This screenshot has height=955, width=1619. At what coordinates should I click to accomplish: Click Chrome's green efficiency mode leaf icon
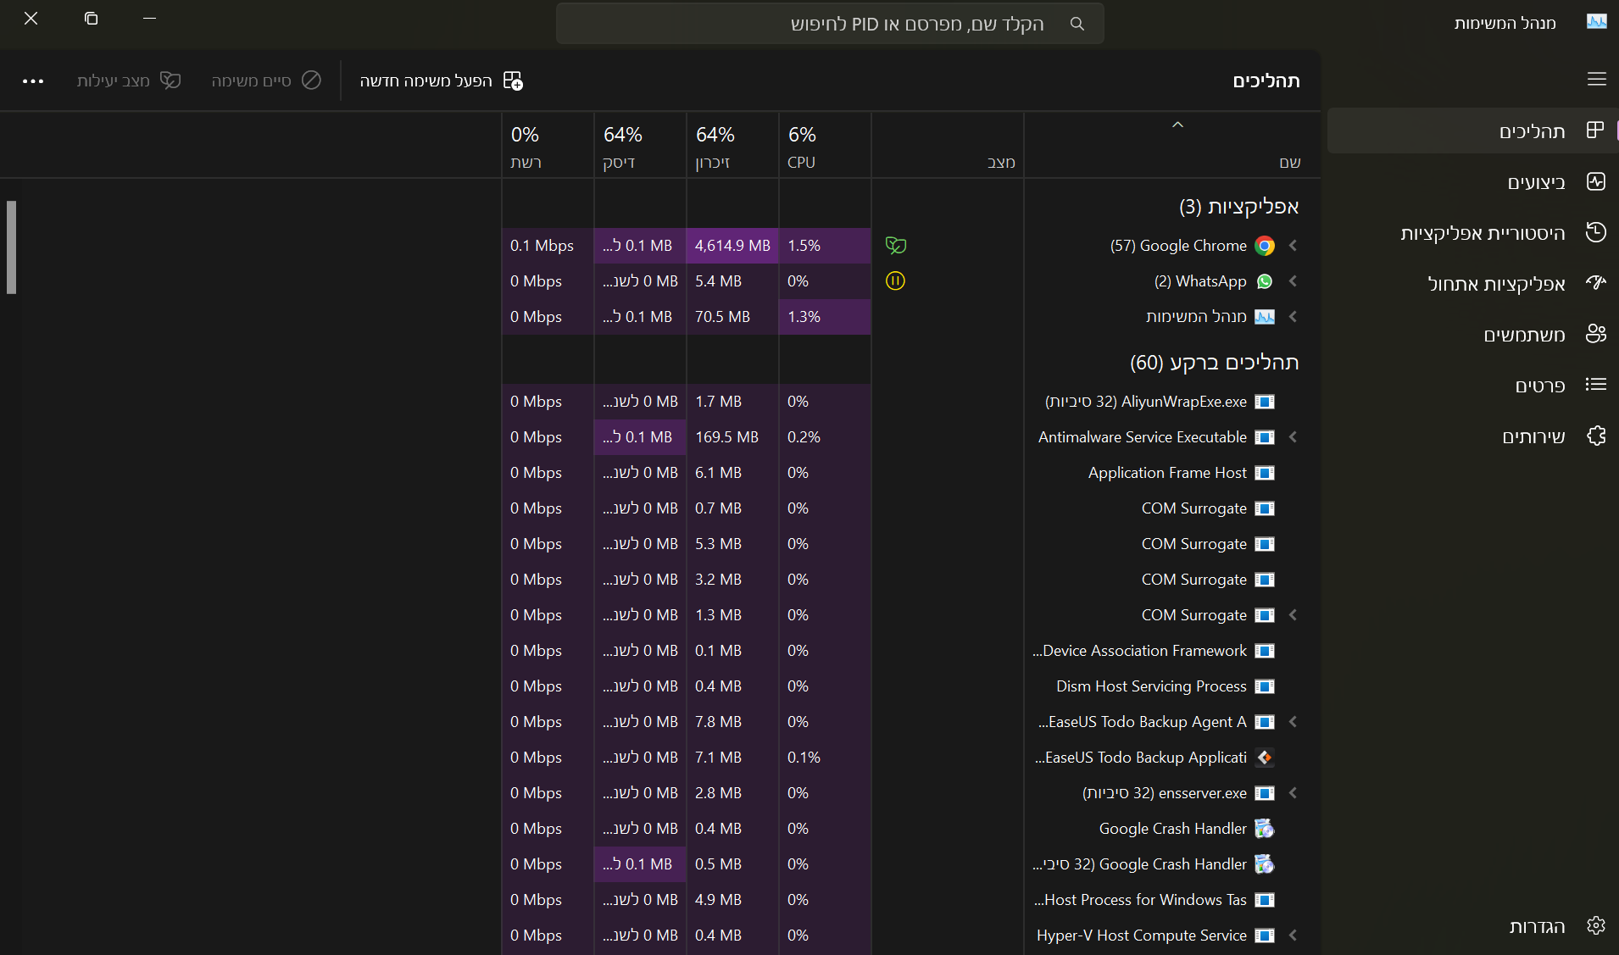pos(896,246)
